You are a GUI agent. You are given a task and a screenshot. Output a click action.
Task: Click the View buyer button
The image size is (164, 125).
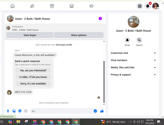tap(30, 35)
